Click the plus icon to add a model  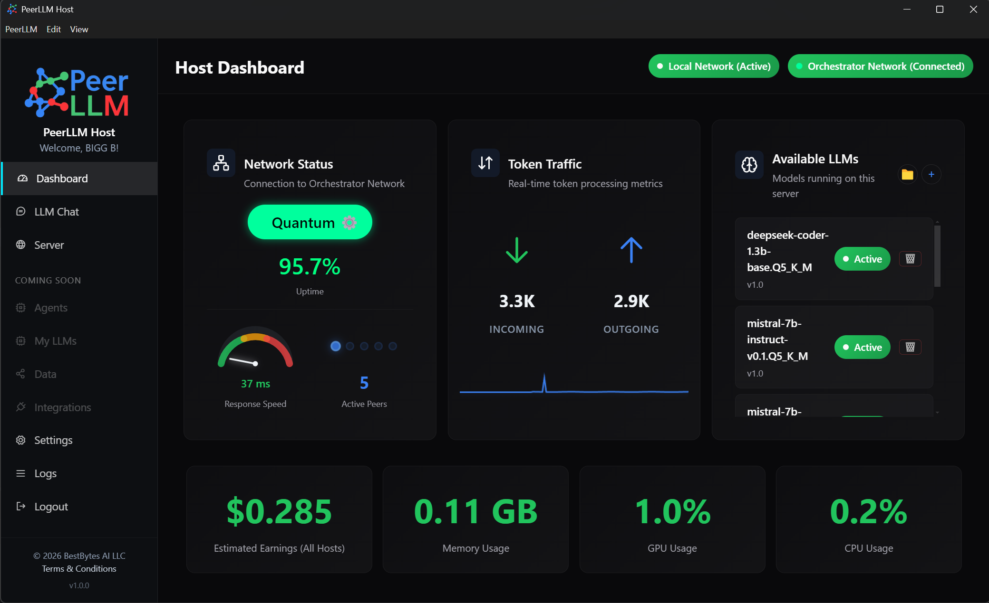pos(931,174)
